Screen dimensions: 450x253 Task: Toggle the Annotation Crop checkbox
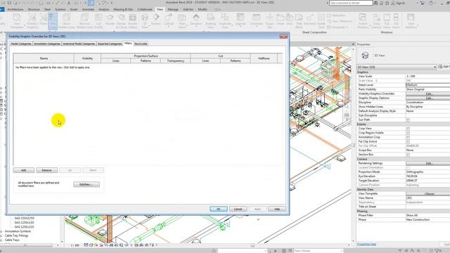408,138
